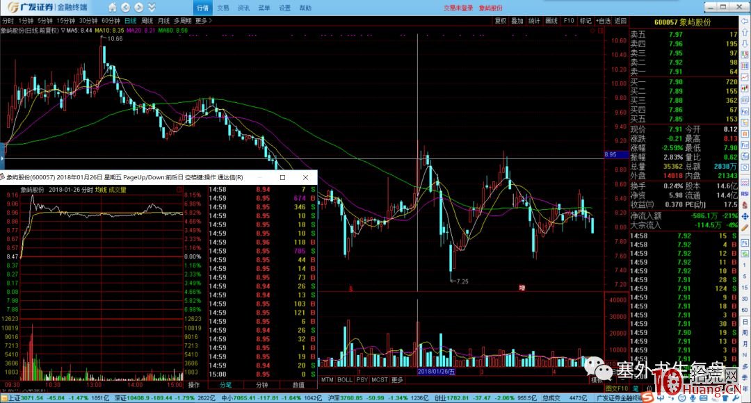Image resolution: width=751 pixels, height=403 pixels.
Task: Open the 象屿股份 chart title dropdown triangle
Action: (63, 30)
